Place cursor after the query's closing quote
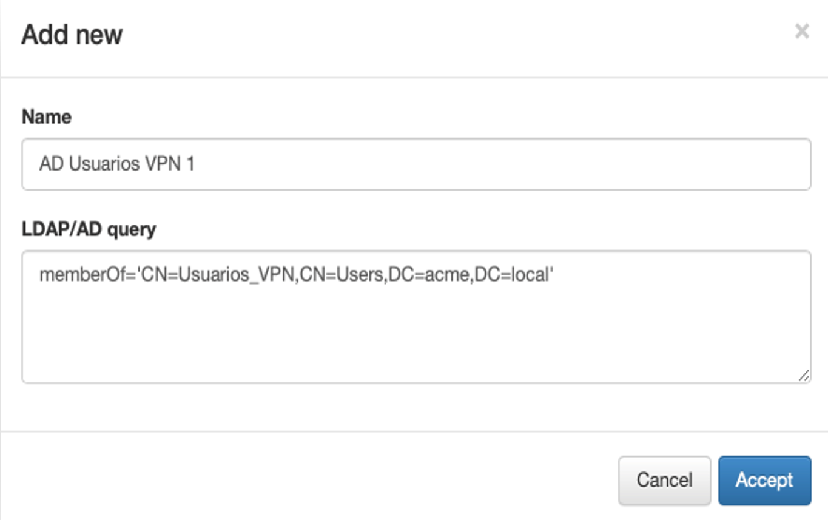Image resolution: width=828 pixels, height=520 pixels. click(553, 275)
